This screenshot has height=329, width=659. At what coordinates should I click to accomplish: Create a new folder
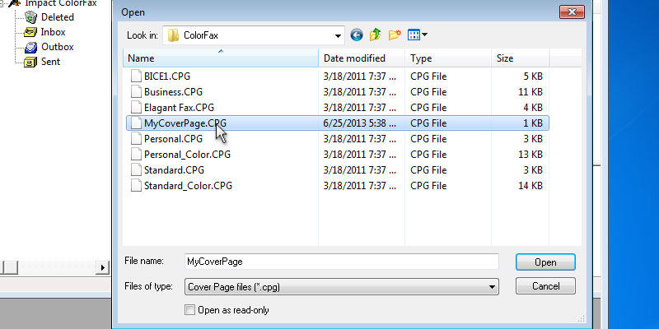click(x=395, y=35)
